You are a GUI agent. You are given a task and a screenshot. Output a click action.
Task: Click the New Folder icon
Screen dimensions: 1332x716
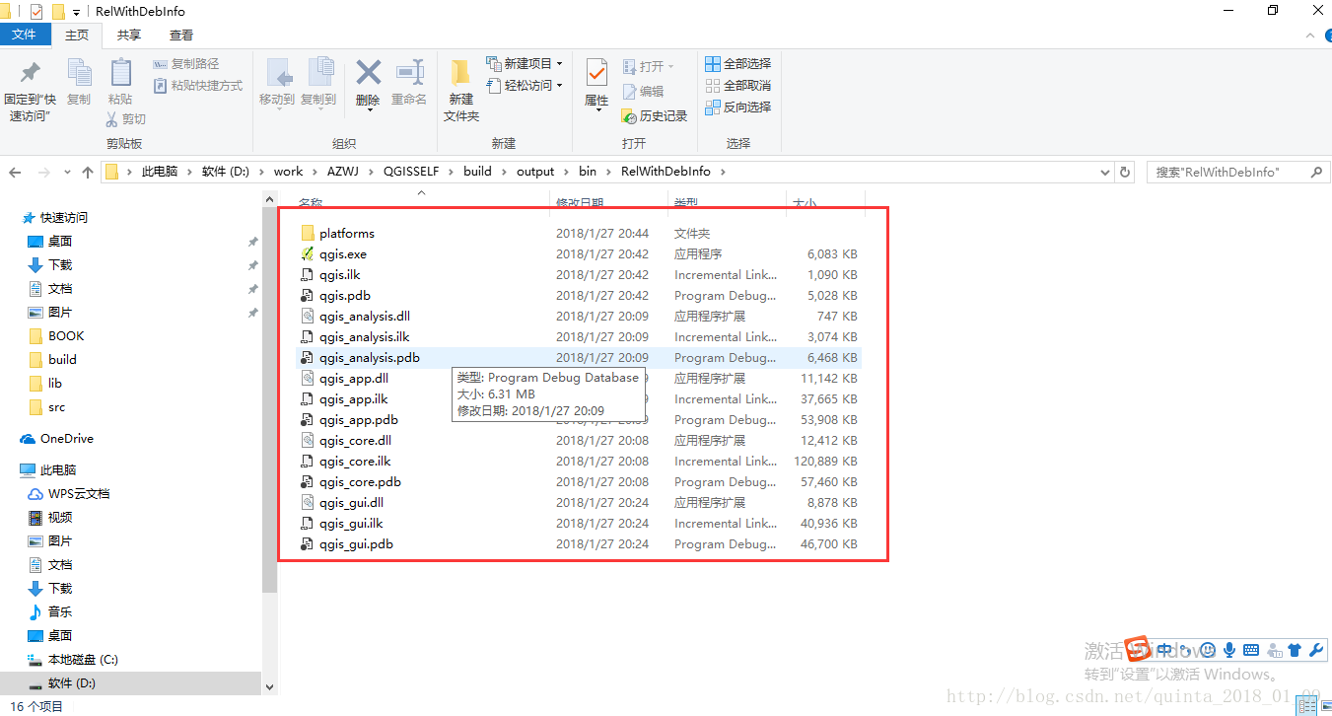(x=460, y=73)
